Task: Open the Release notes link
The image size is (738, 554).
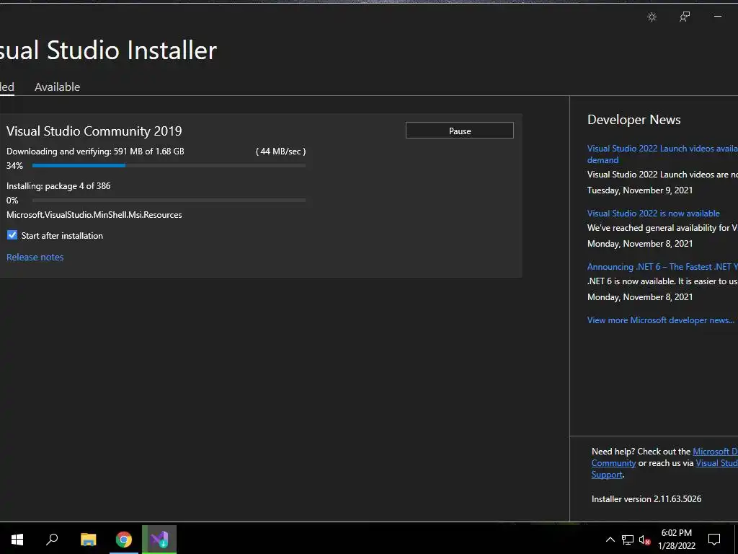Action: tap(35, 258)
